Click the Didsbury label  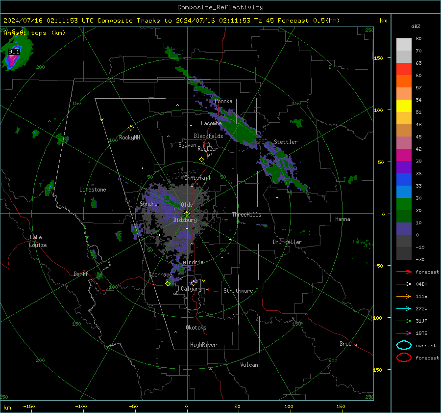pyautogui.click(x=185, y=220)
